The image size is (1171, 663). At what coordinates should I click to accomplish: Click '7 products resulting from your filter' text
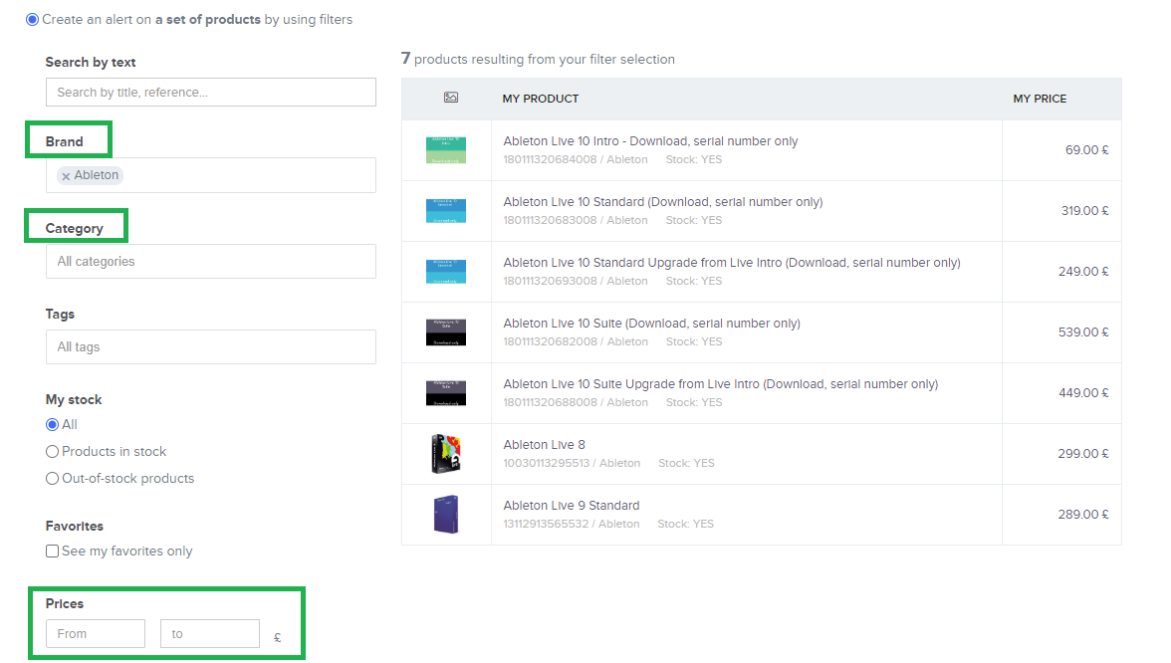[538, 59]
